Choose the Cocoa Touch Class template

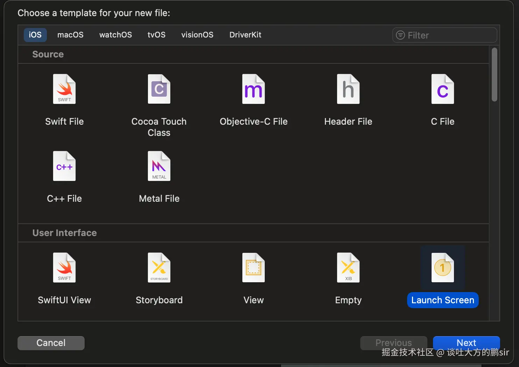point(159,89)
